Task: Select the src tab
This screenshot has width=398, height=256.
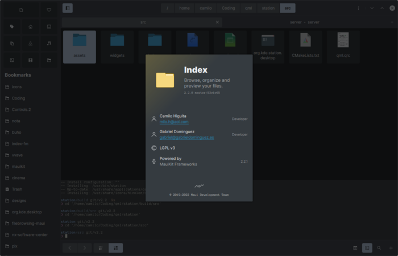Action: tap(142, 22)
